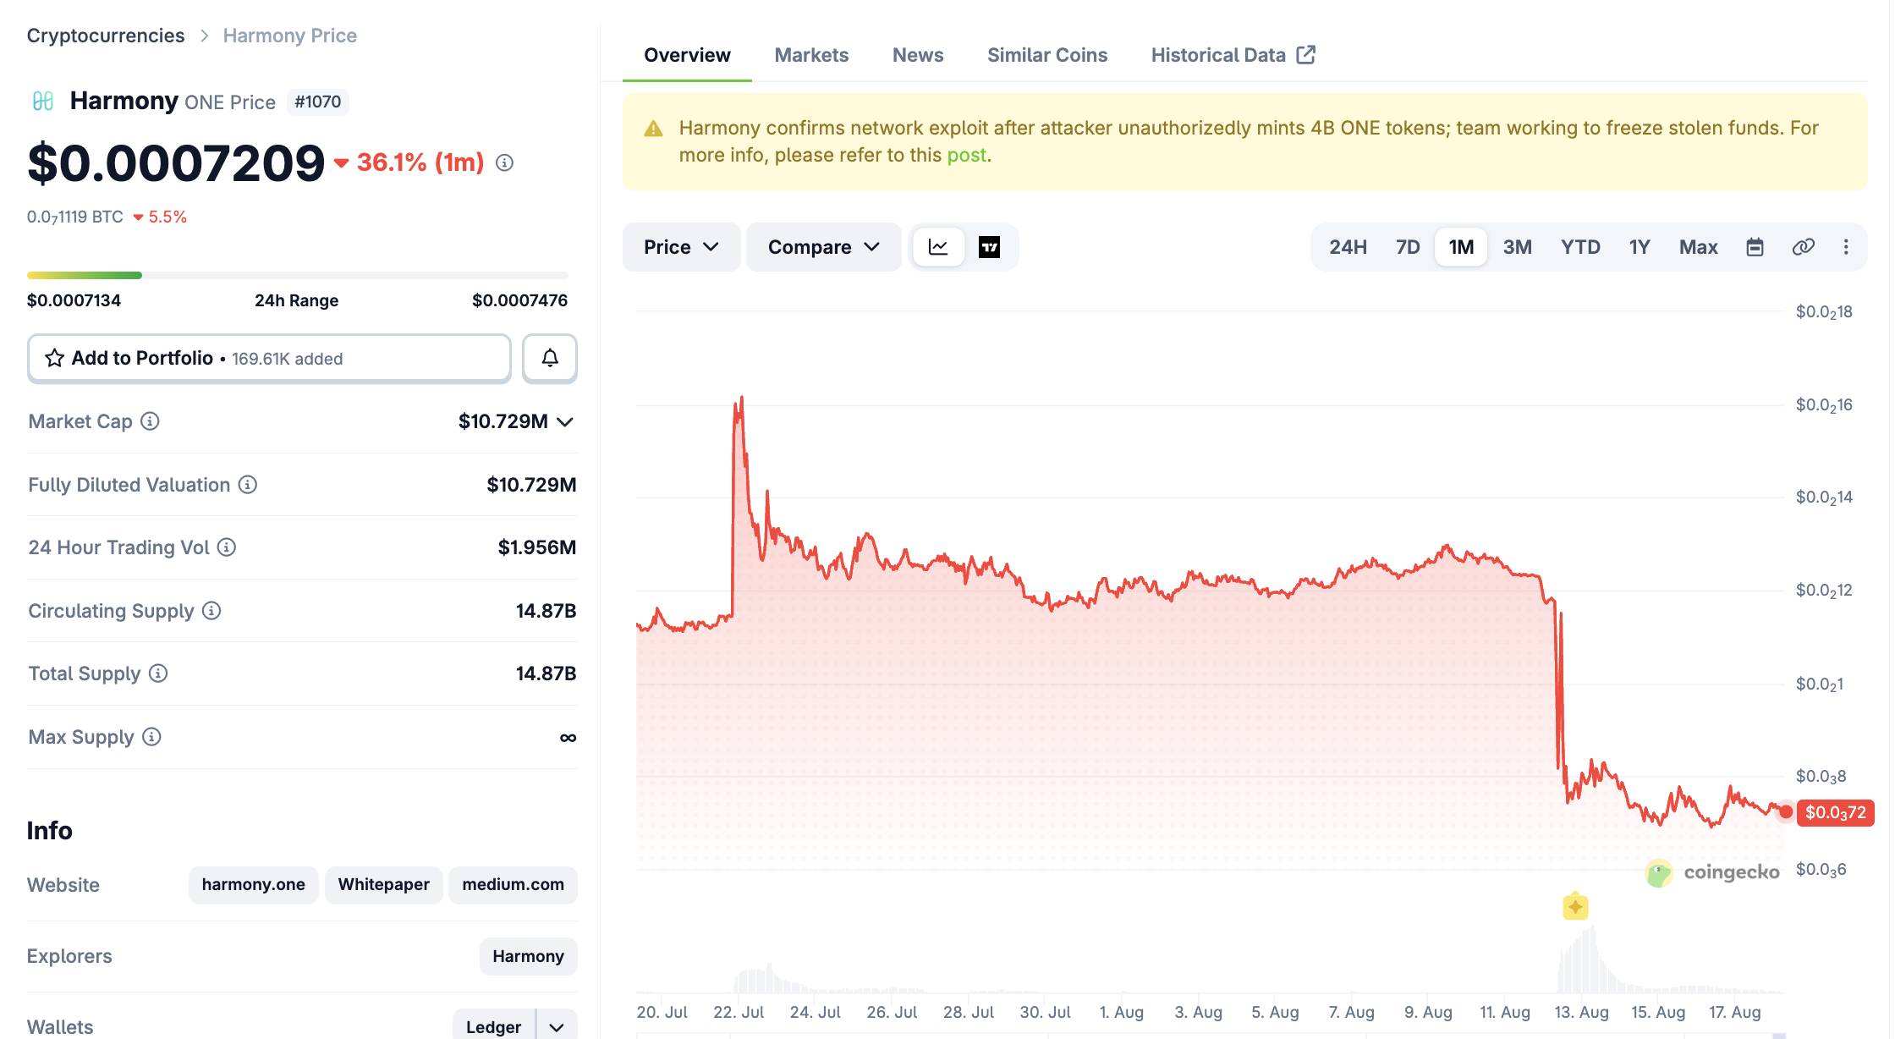Open Harmony explorer link
The image size is (1895, 1039).
[x=528, y=956]
